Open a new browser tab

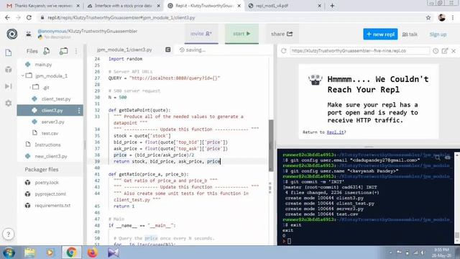click(332, 6)
